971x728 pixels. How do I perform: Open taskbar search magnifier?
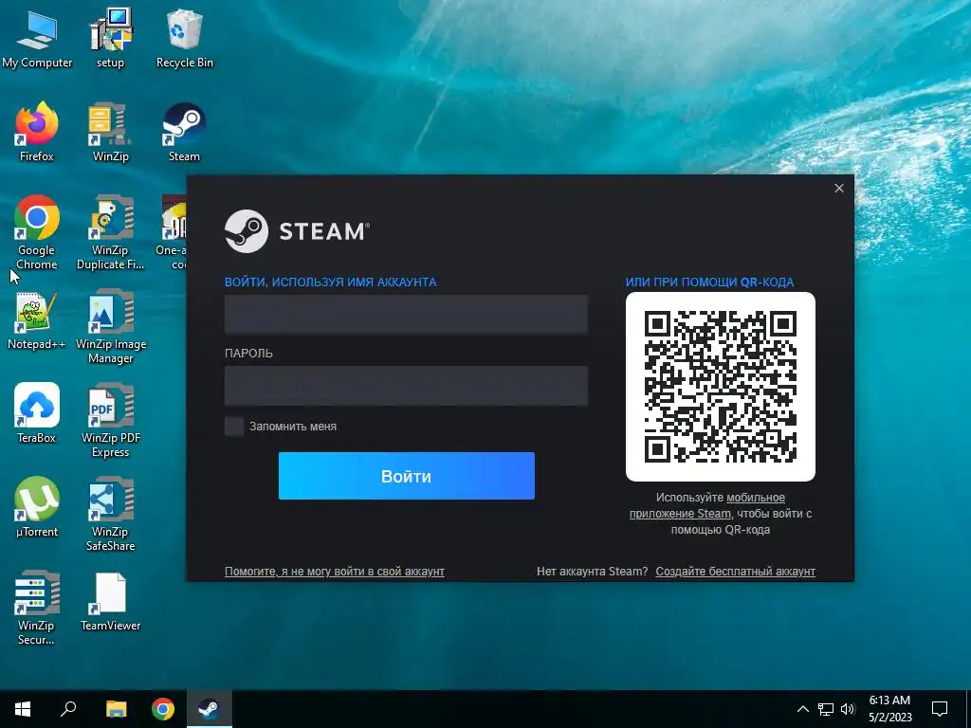(68, 709)
